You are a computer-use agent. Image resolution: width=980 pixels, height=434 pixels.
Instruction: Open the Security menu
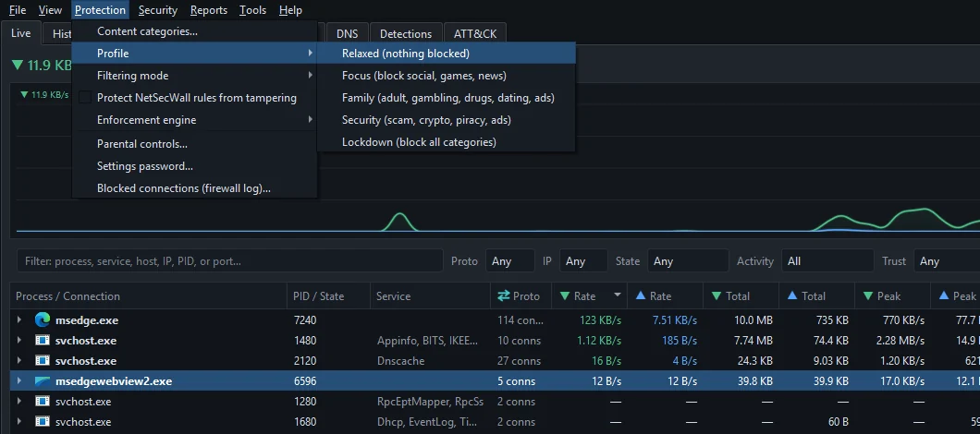[x=157, y=10]
